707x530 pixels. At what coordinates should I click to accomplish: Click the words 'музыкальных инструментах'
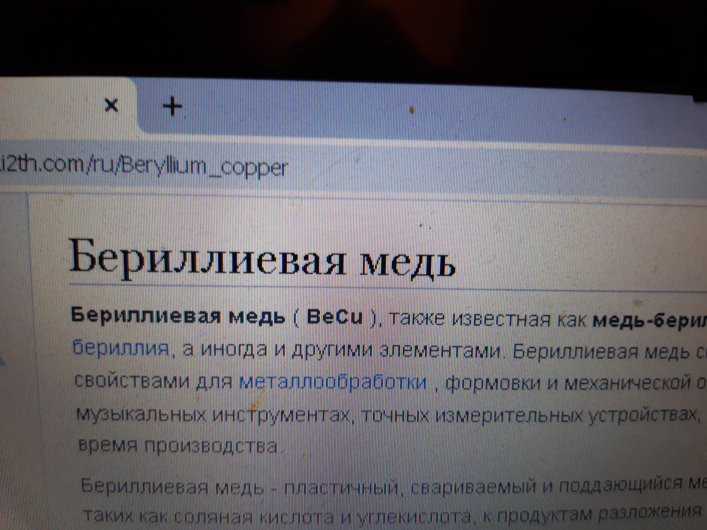tap(213, 415)
